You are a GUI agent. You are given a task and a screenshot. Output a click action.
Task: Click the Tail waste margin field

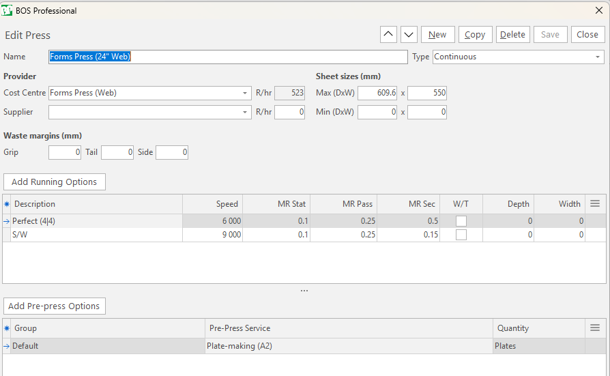pos(117,152)
